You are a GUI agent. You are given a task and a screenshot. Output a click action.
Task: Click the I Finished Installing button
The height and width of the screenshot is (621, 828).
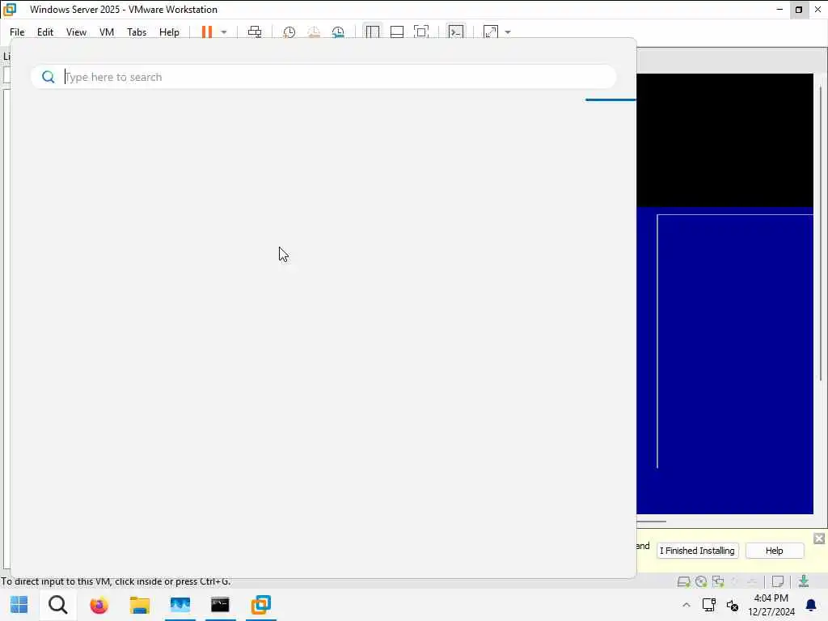pos(697,551)
